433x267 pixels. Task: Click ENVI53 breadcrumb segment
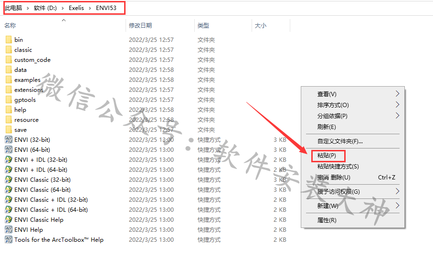pyautogui.click(x=106, y=8)
